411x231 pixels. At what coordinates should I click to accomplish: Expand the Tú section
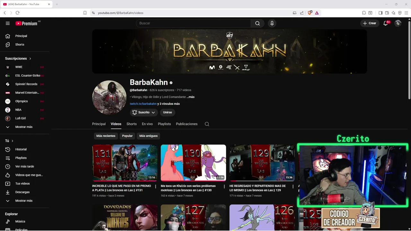pyautogui.click(x=9, y=141)
